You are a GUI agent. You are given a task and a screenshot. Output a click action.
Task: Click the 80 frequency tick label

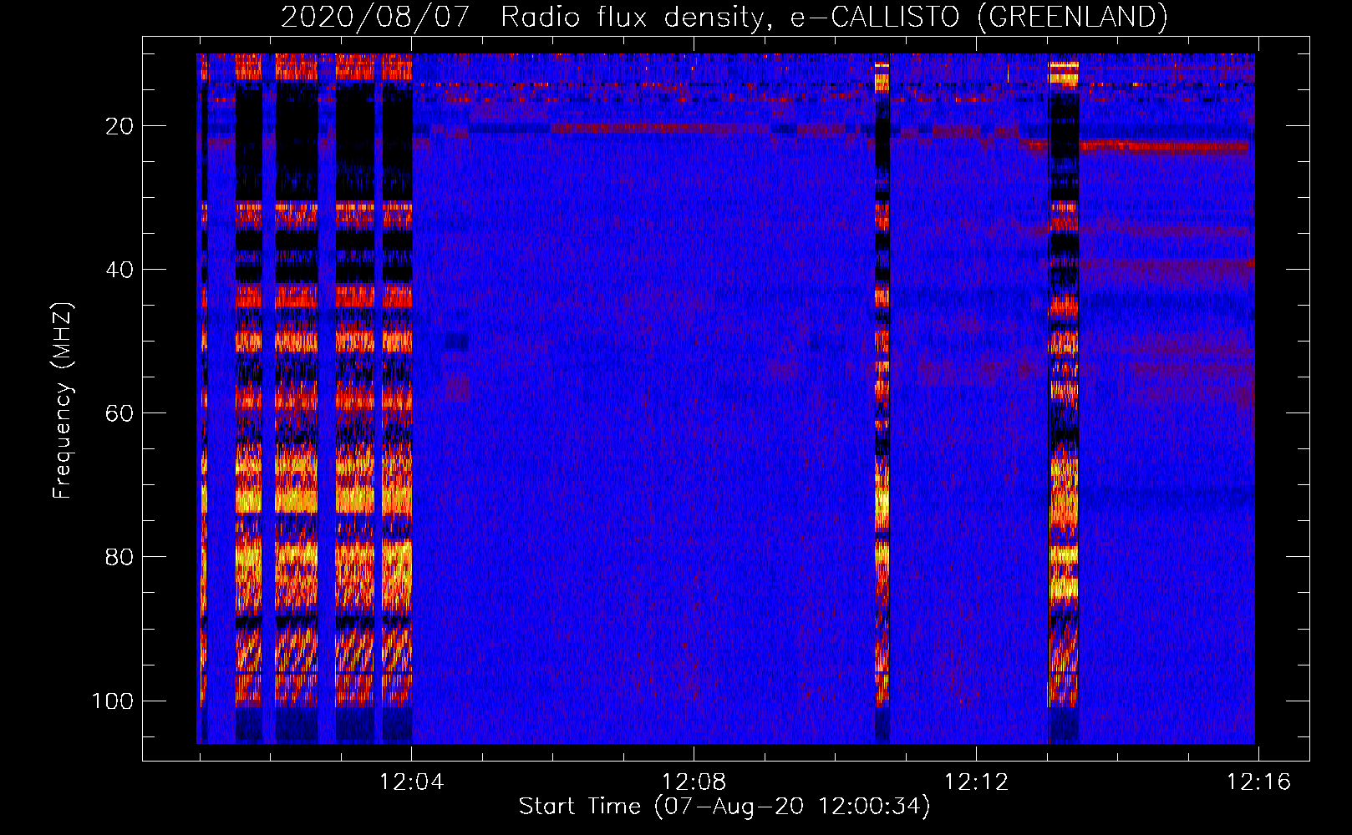pyautogui.click(x=119, y=557)
